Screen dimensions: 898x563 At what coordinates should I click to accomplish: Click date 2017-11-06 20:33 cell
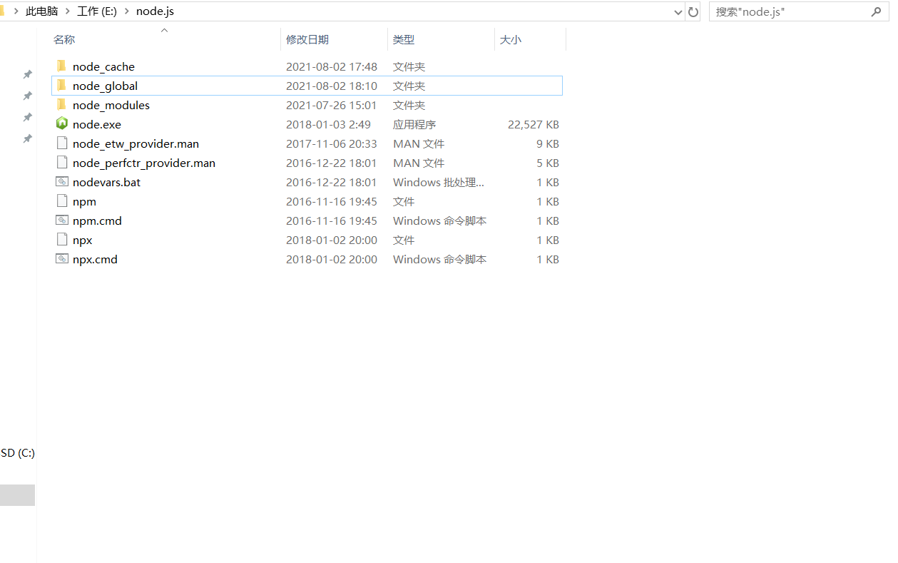click(332, 143)
